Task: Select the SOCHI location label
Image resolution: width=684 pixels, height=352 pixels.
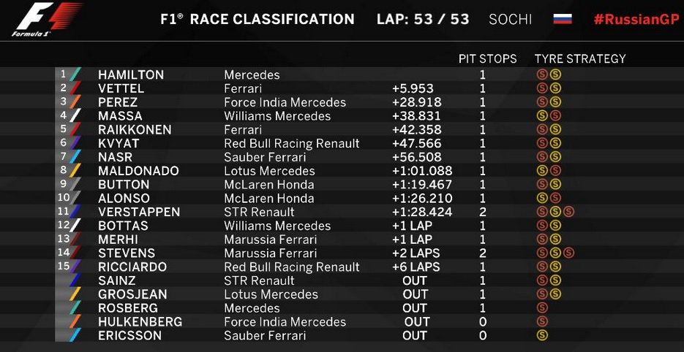Action: [510, 19]
